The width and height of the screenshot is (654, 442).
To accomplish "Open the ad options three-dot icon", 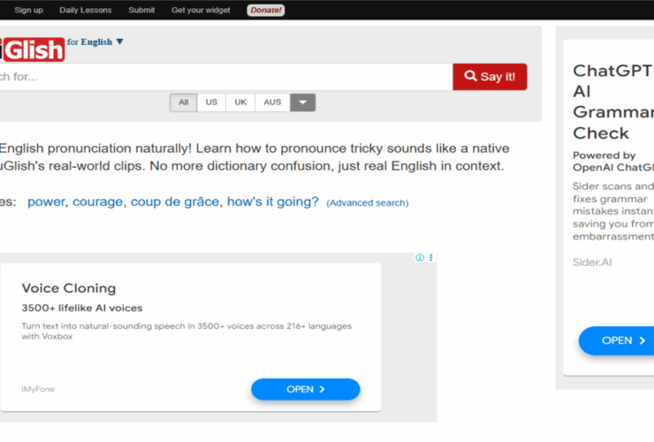I will (x=431, y=257).
